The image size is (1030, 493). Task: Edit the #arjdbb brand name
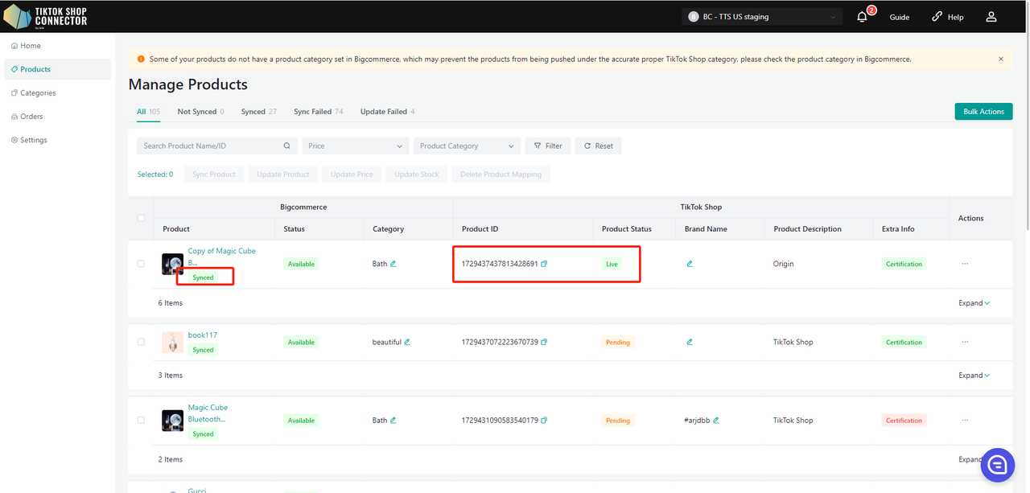(x=716, y=421)
